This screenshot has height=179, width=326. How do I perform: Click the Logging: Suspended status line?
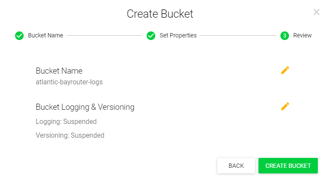click(x=66, y=121)
